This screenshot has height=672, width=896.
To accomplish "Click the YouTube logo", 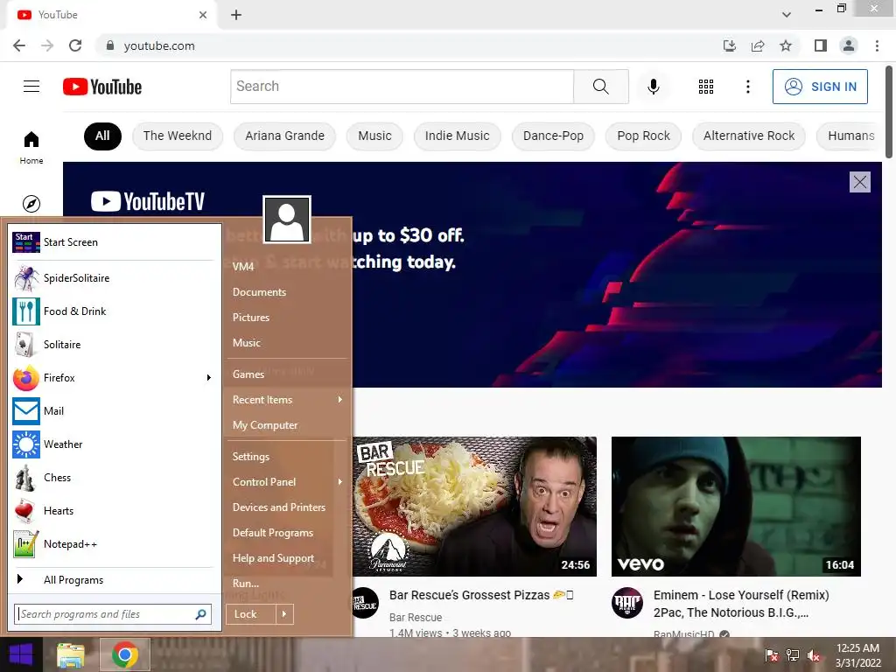I will coord(102,87).
